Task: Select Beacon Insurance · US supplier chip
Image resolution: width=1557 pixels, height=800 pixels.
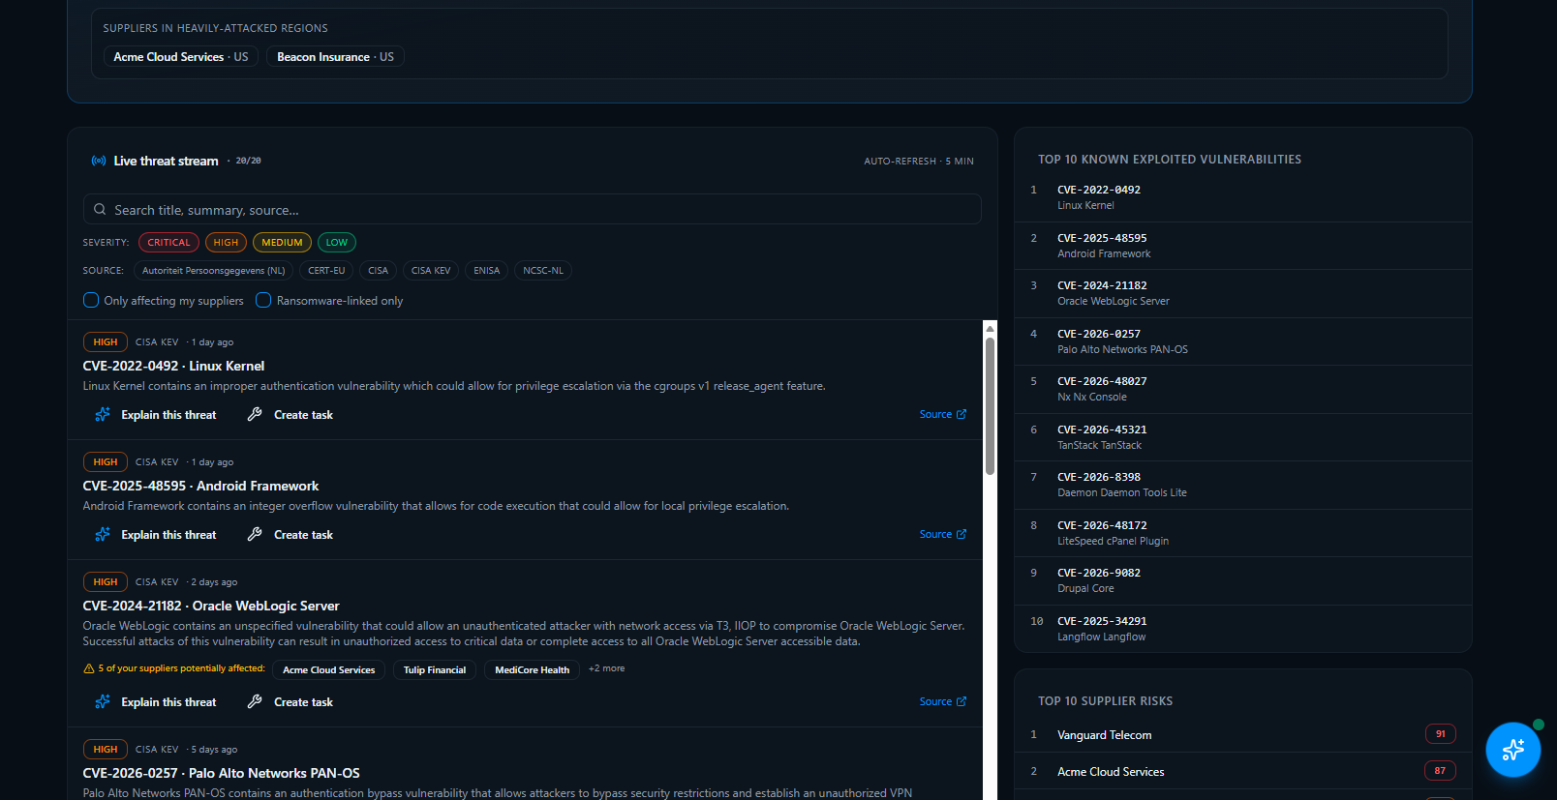Action: tap(335, 57)
